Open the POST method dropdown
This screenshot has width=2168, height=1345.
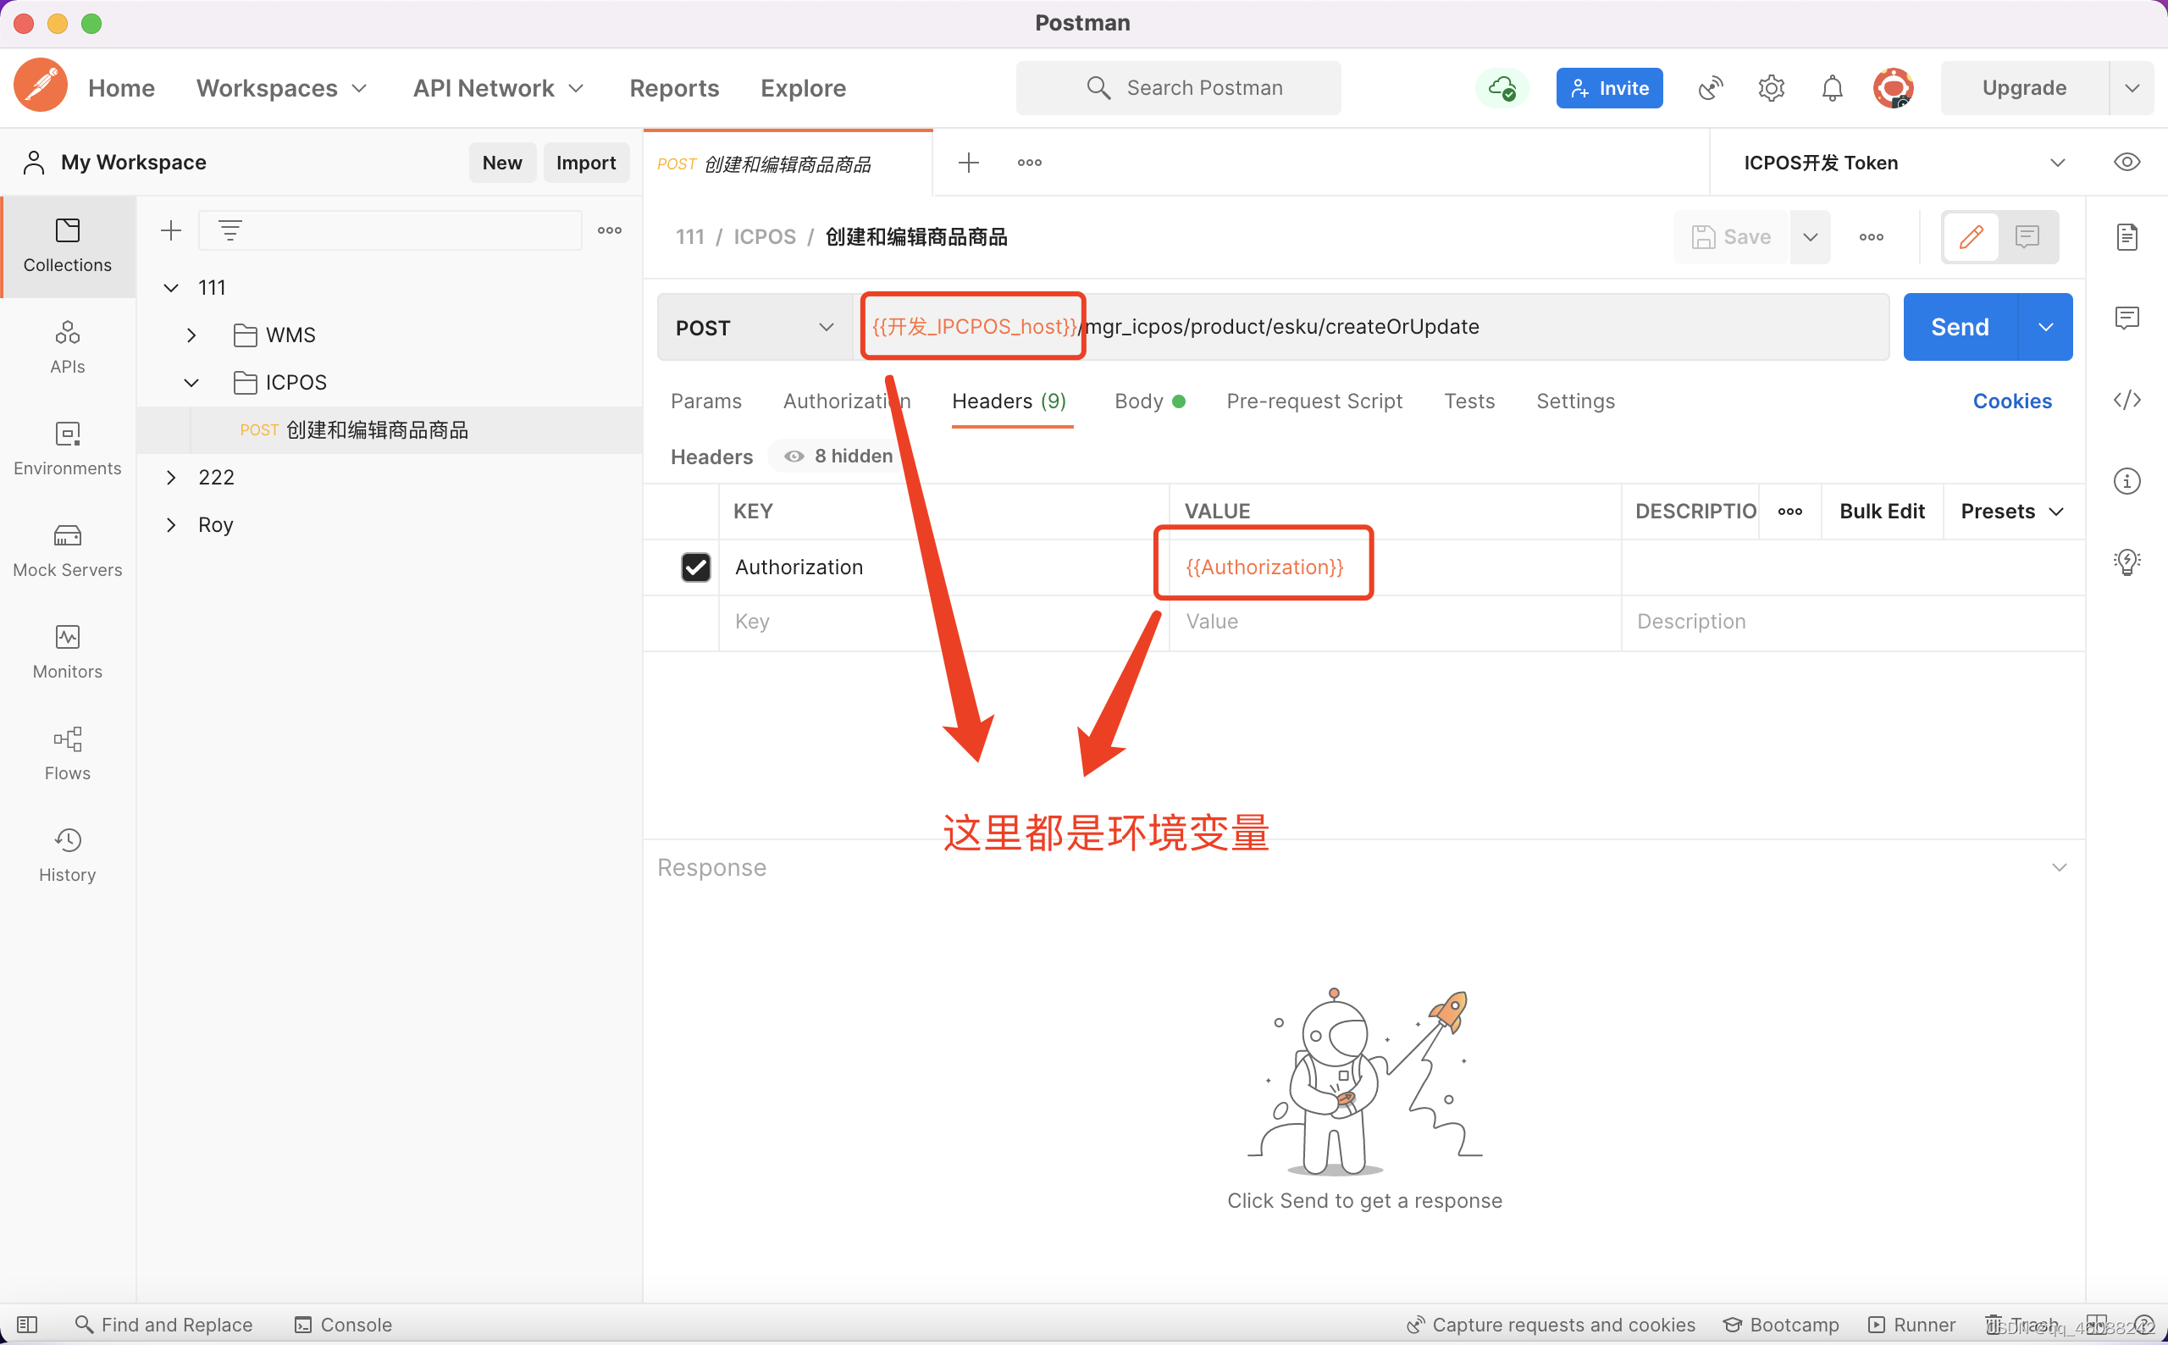click(755, 327)
